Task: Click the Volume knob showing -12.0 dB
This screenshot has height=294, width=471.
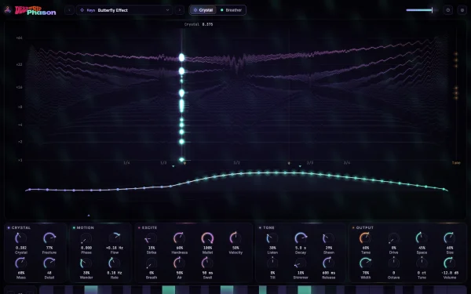Action: click(x=450, y=263)
